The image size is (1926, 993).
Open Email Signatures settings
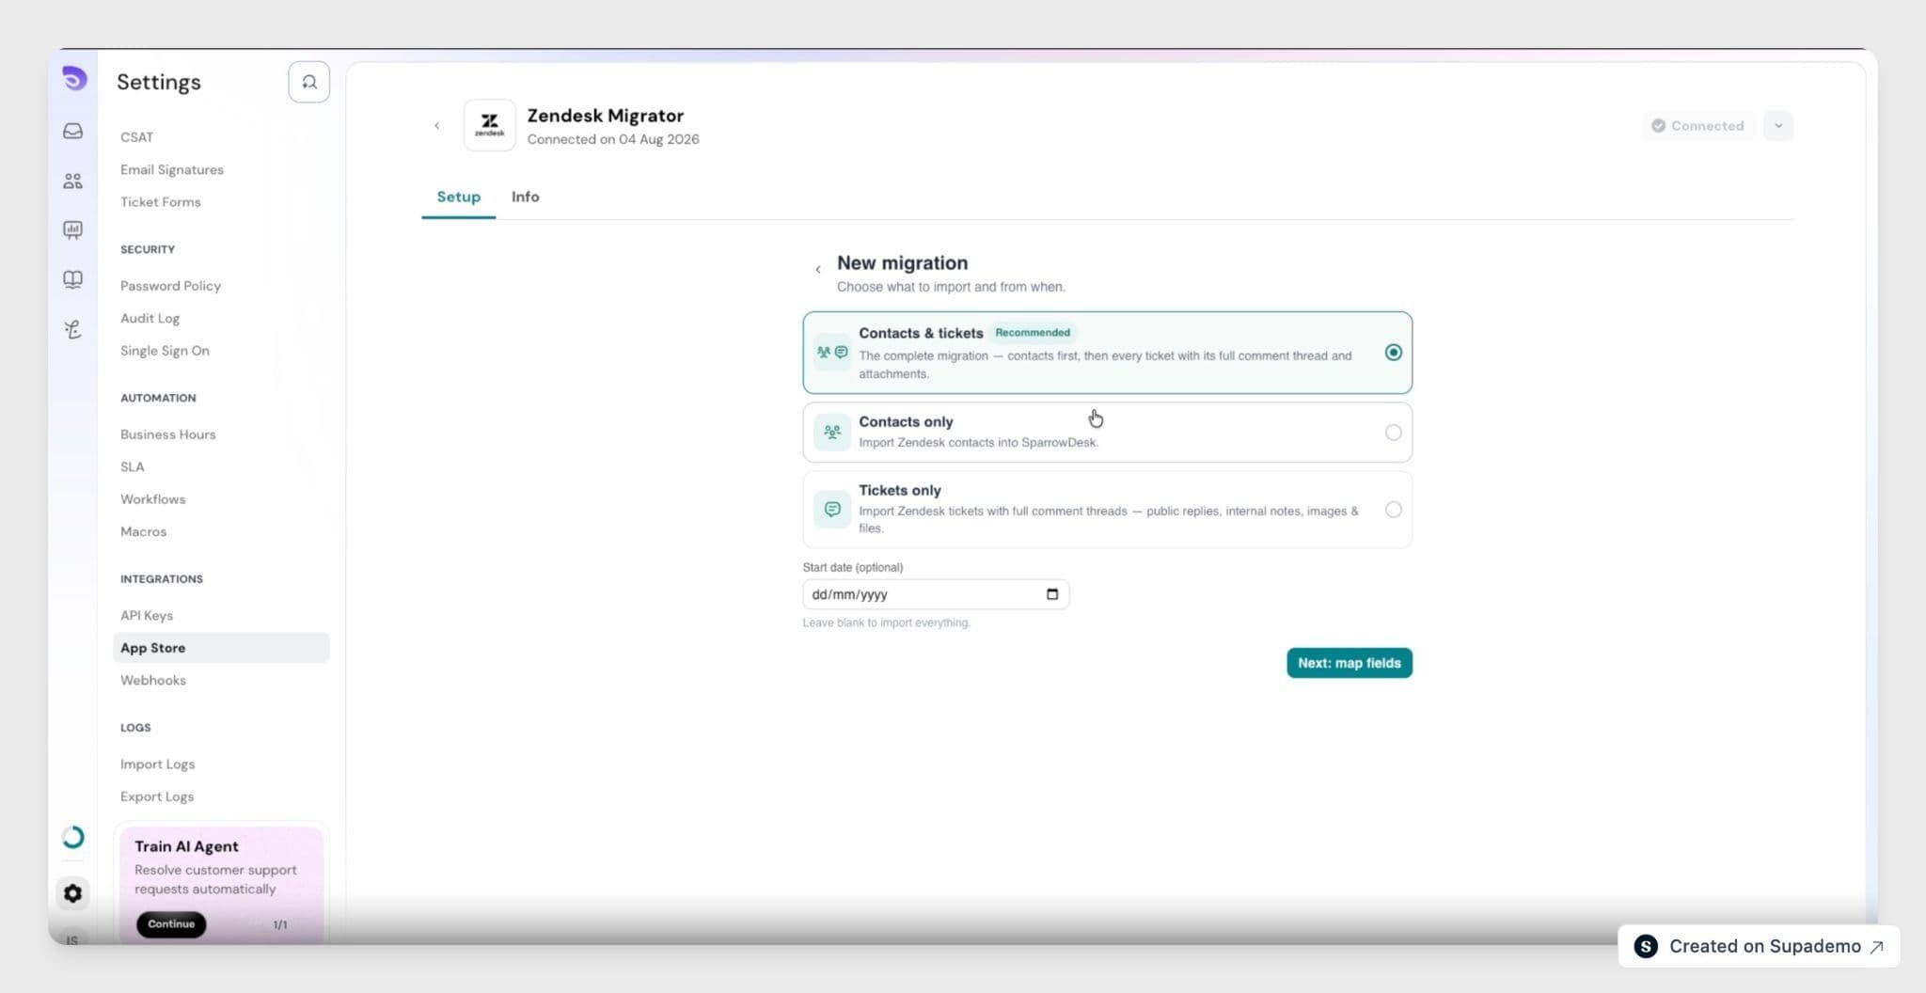coord(172,169)
